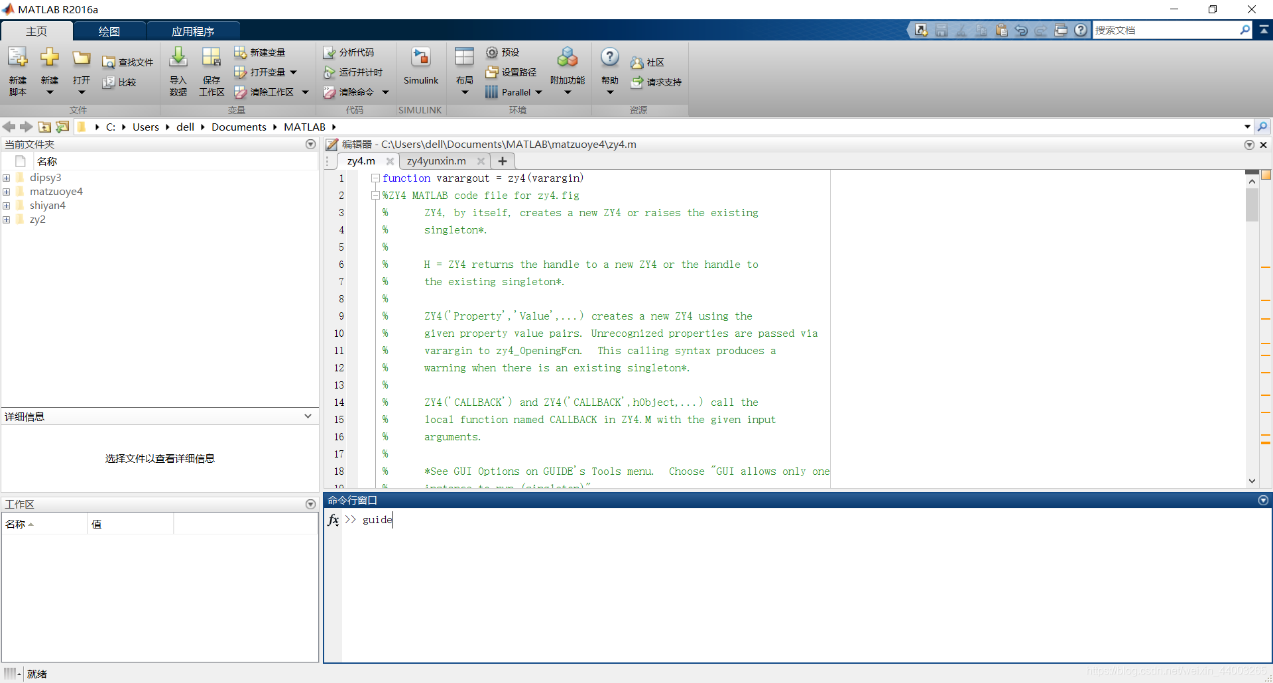The width and height of the screenshot is (1273, 683).
Task: Open the Add-Ons (附加功能) icon
Action: click(x=567, y=58)
